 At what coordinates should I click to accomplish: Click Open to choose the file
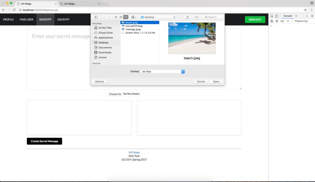point(216,81)
